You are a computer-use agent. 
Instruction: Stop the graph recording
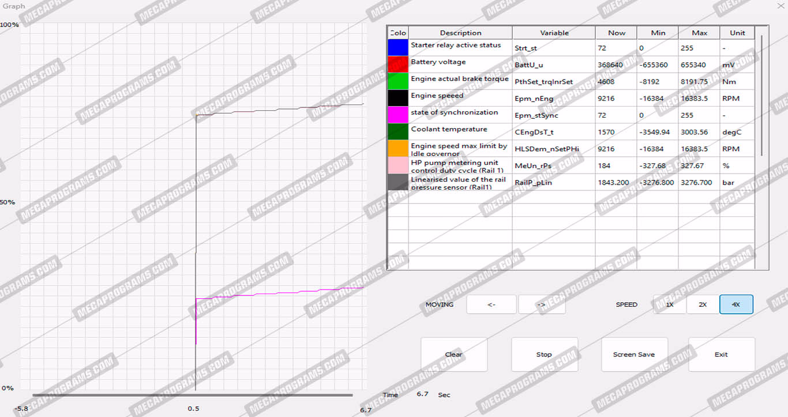[x=544, y=354]
